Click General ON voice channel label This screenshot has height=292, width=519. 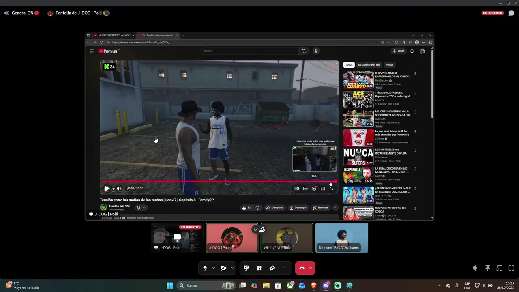(x=22, y=13)
